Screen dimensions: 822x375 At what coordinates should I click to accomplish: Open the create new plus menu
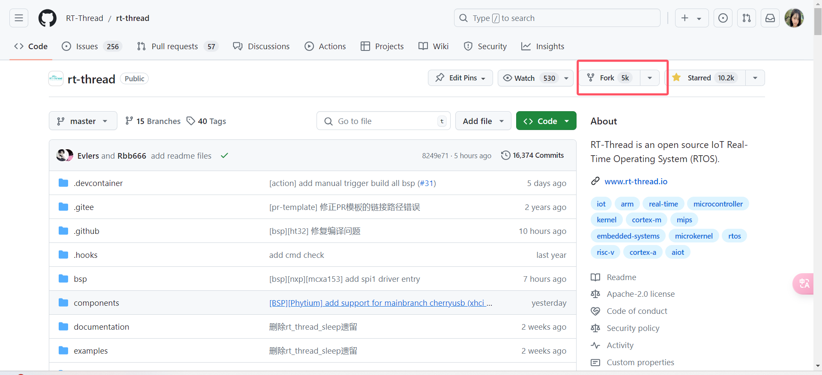pyautogui.click(x=692, y=18)
